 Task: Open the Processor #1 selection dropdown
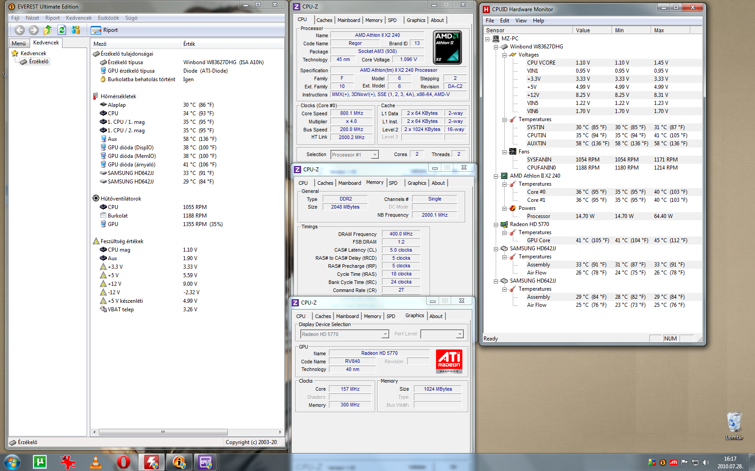point(355,155)
